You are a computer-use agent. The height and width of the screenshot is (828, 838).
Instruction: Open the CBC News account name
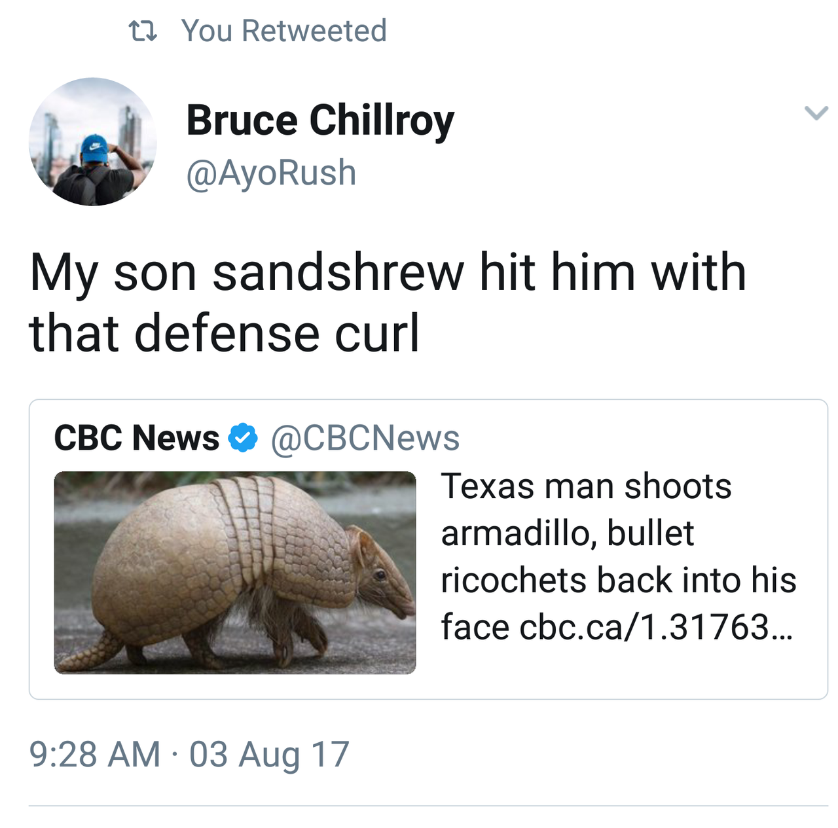(x=136, y=438)
